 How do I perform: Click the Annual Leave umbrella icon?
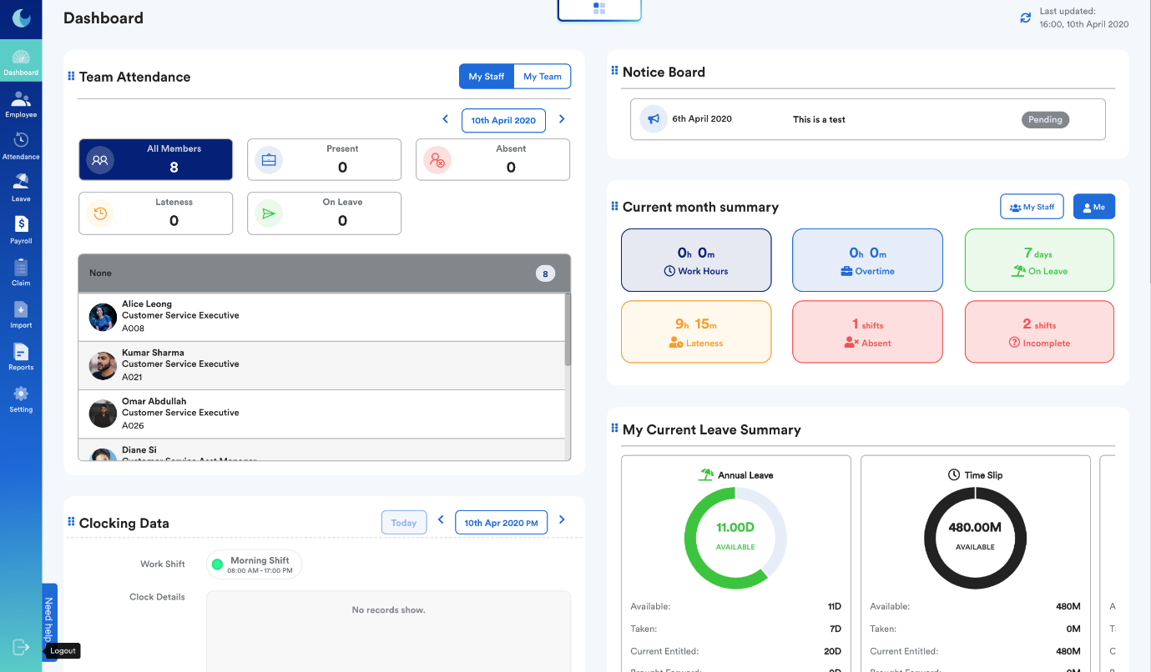(706, 474)
